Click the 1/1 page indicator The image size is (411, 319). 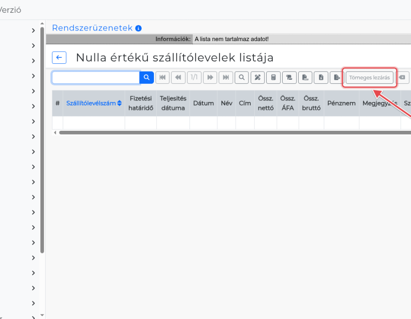tap(194, 77)
